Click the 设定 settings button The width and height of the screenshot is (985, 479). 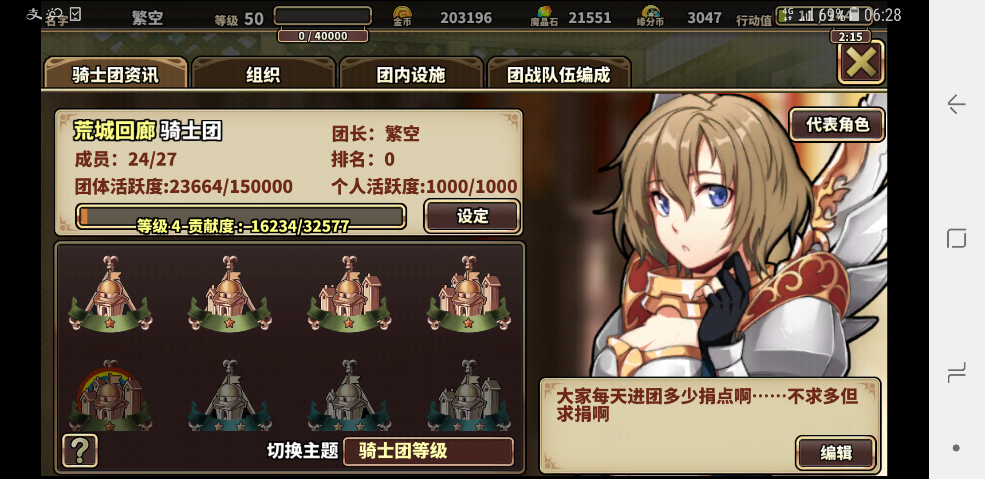[x=472, y=216]
